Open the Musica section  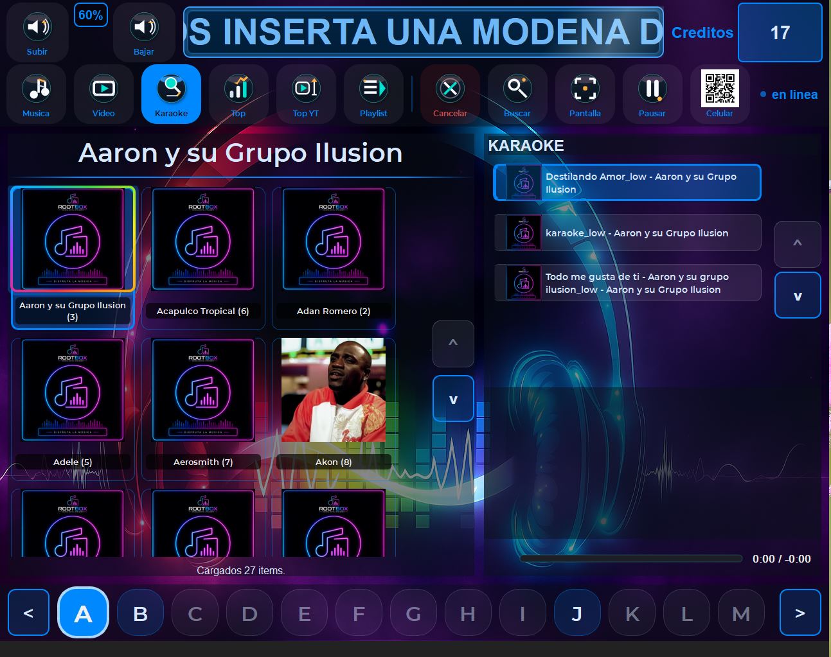pos(36,94)
